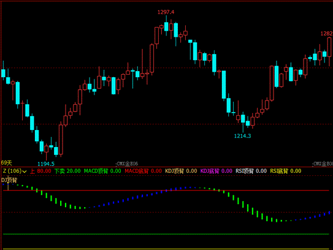This screenshot has height=250, width=333.
Task: Click the red 80 level horizontal line
Action: tap(166, 190)
